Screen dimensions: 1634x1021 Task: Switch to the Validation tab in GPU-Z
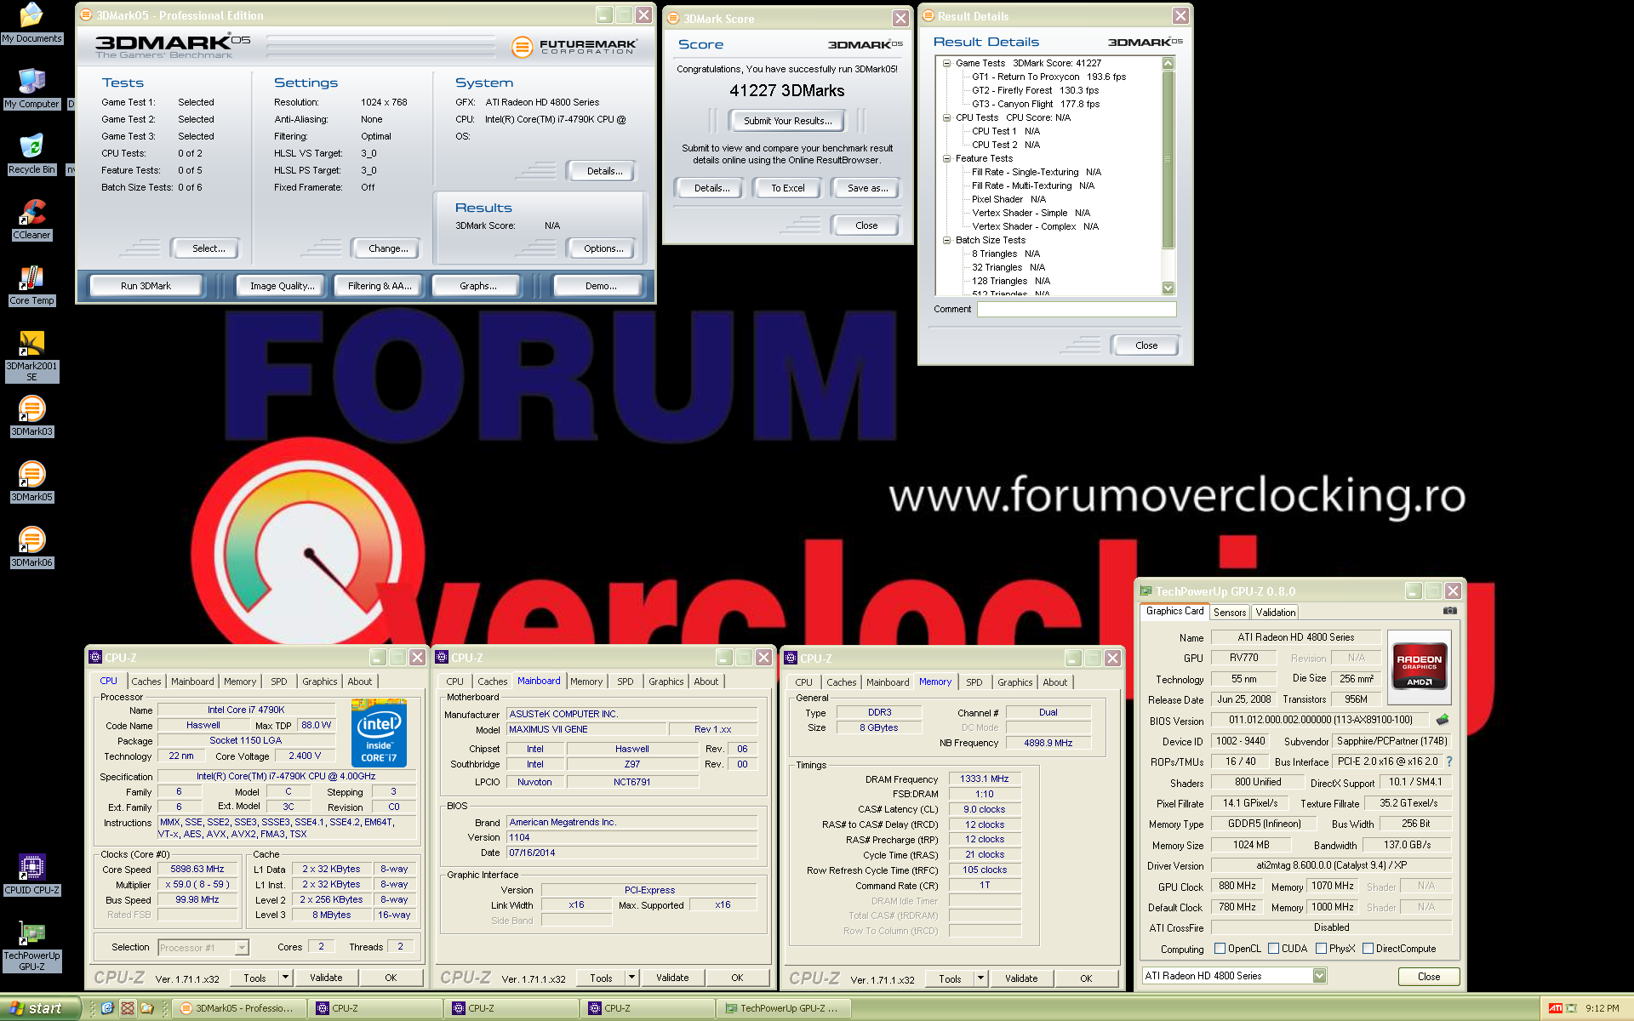click(x=1275, y=613)
